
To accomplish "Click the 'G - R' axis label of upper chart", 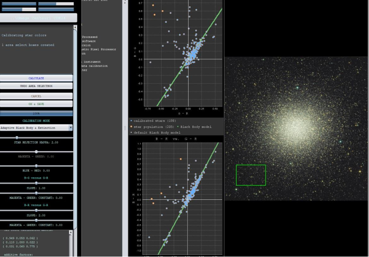I will point(183,113).
